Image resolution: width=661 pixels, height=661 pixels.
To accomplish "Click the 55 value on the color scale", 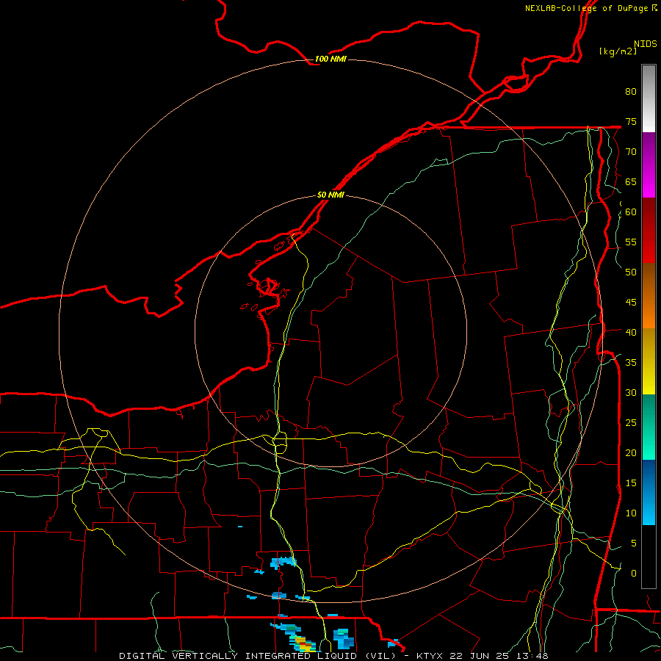I will click(631, 242).
